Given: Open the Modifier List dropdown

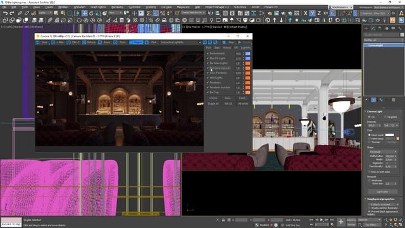Looking at the screenshot, I should coord(383,40).
